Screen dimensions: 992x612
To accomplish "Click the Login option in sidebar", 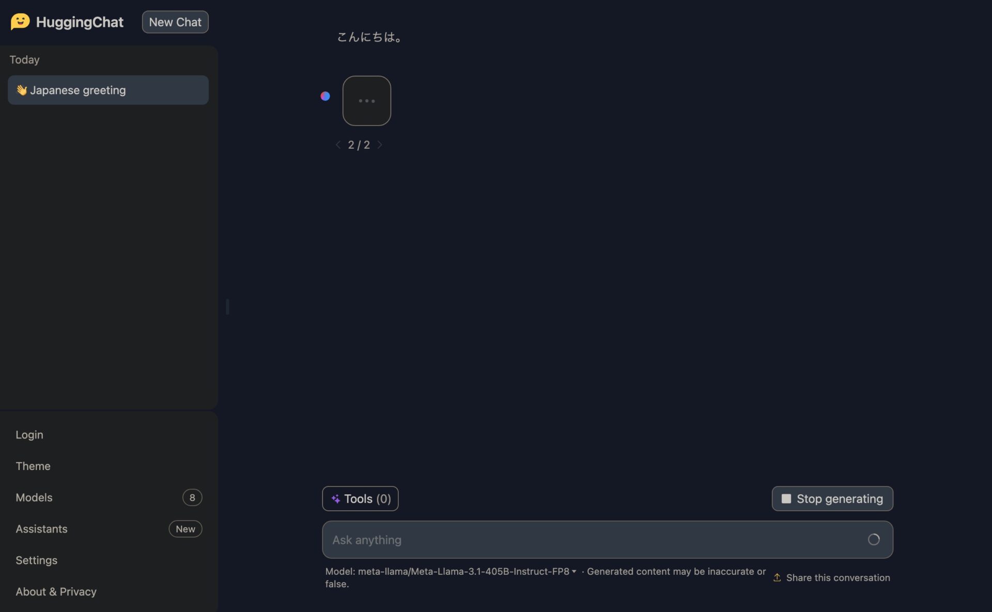I will [29, 434].
